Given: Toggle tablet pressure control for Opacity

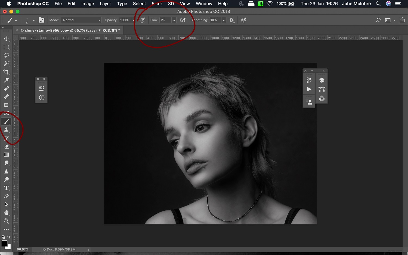Looking at the screenshot, I should click(142, 20).
